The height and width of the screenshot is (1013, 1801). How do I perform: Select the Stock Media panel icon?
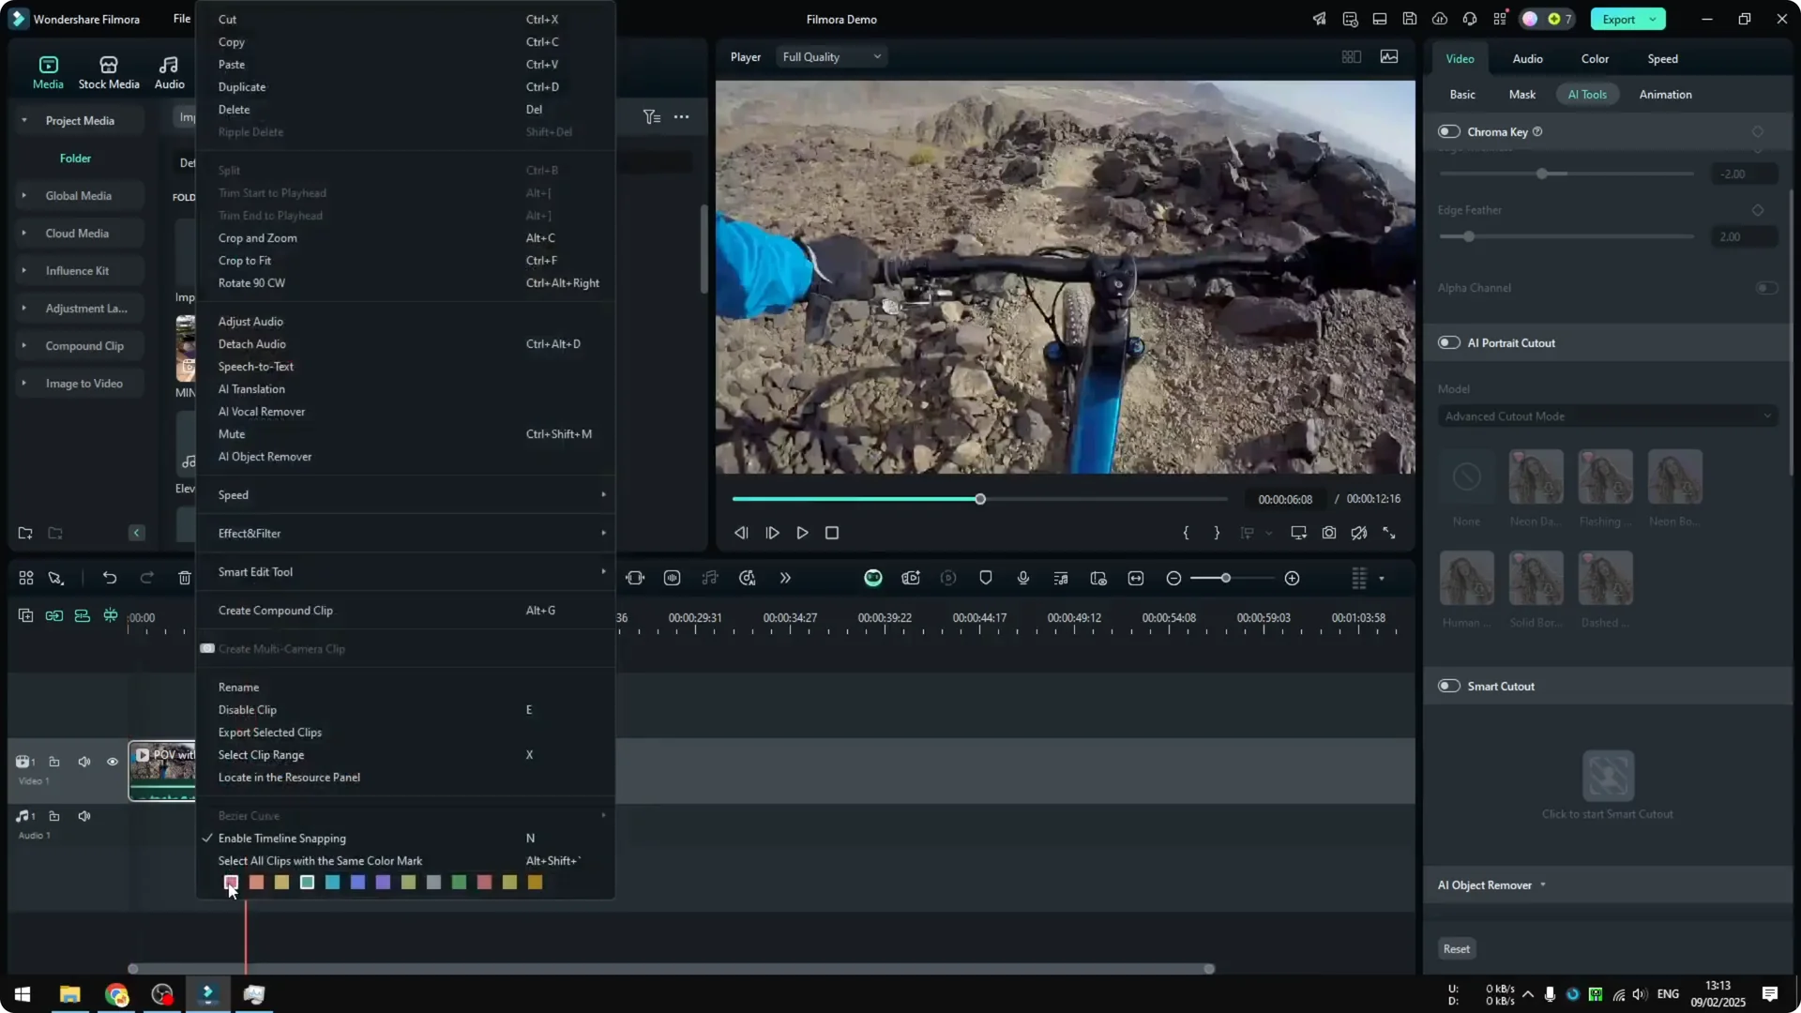click(108, 71)
